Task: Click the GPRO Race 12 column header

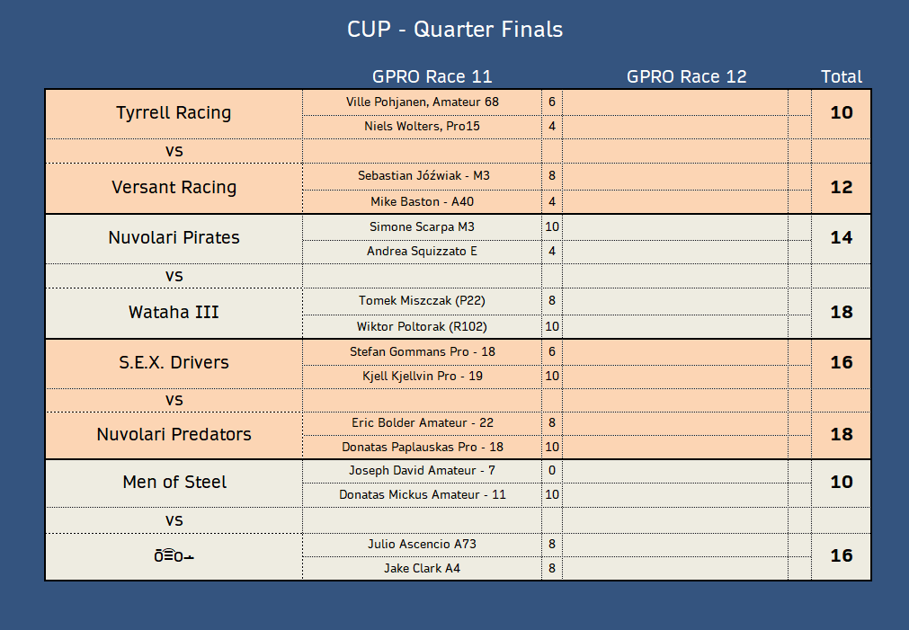Action: [686, 76]
